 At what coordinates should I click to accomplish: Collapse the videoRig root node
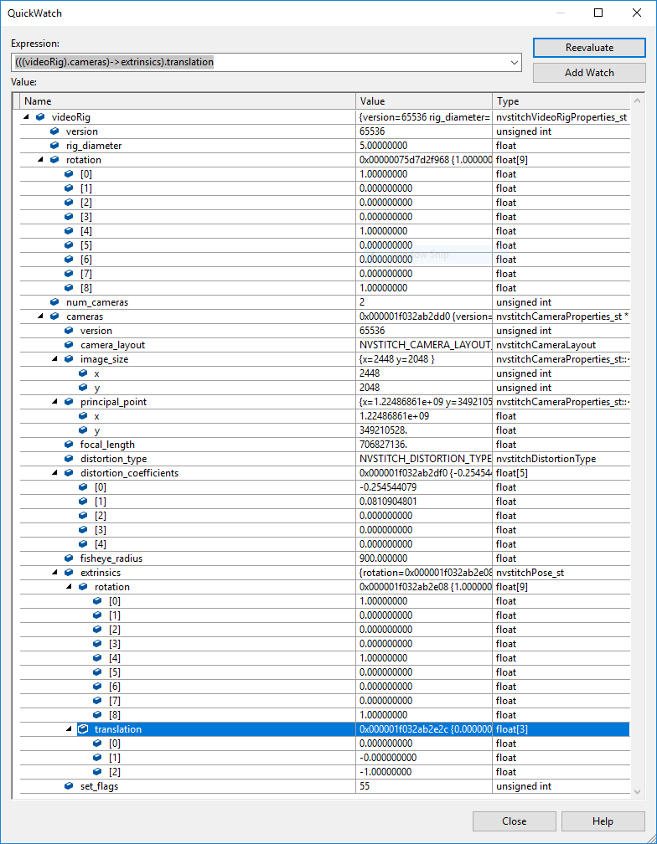point(26,117)
